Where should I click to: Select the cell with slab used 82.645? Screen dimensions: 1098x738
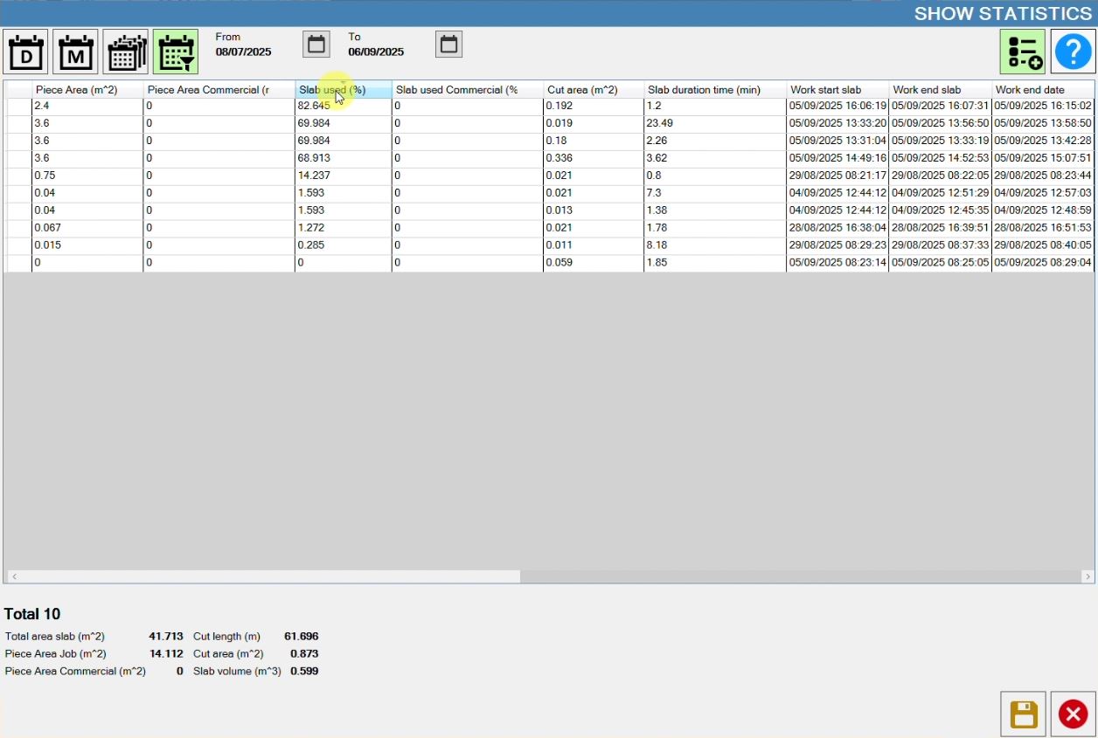[x=344, y=107]
